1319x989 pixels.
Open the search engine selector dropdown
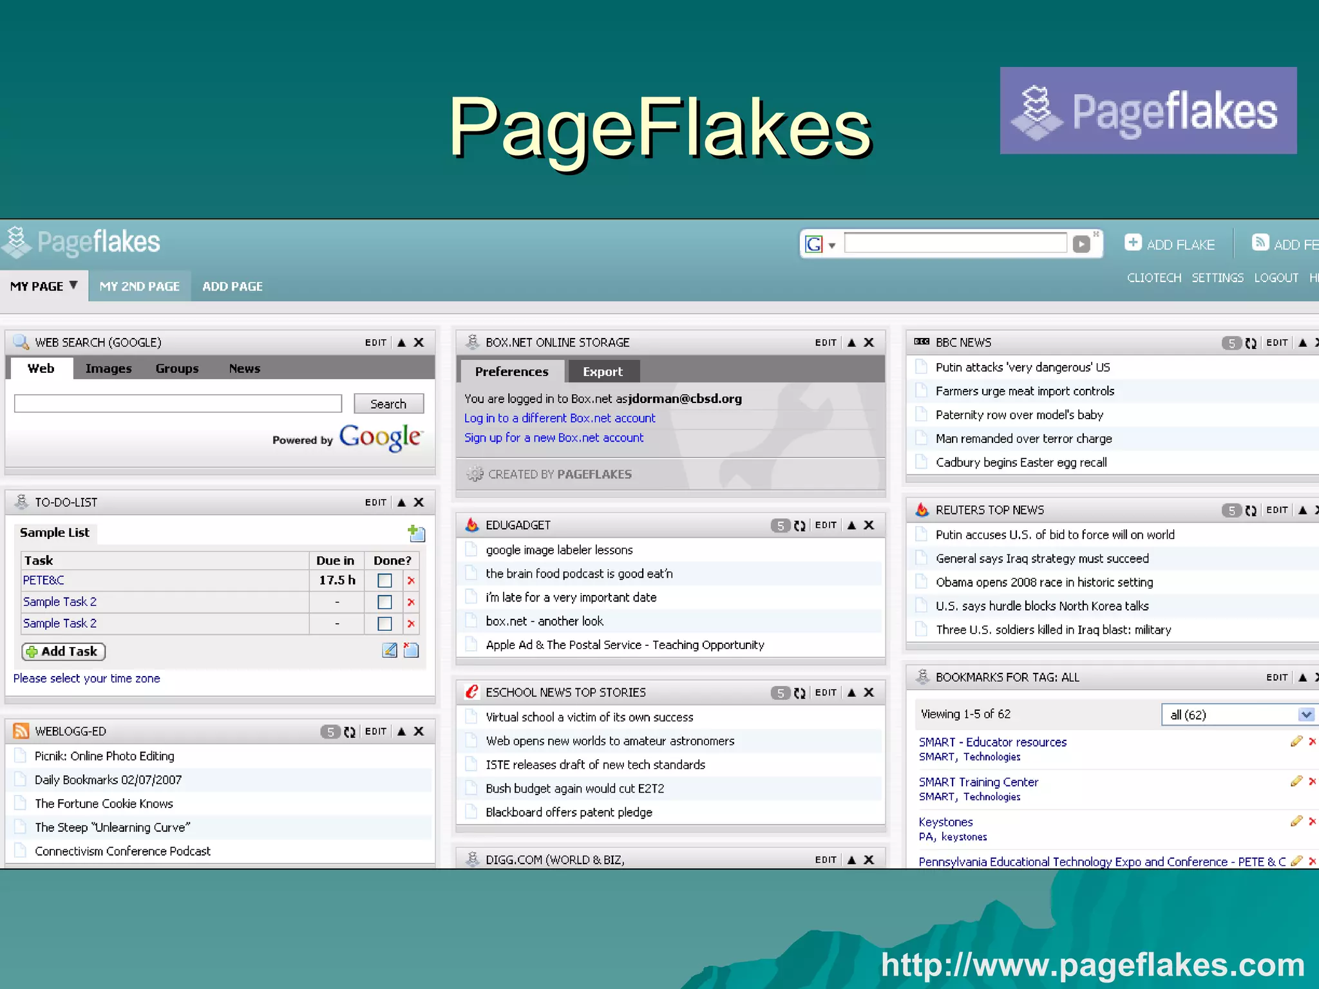pos(831,245)
